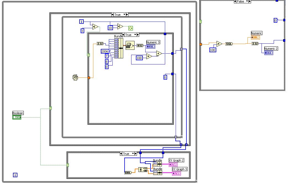Click the multiply node beside constant 100 in inner case

[149, 56]
